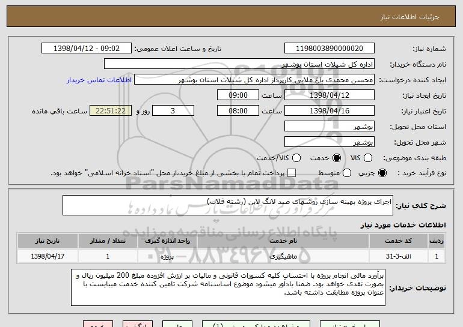Image resolution: width=463 pixels, height=327 pixels.
Task: Click the ردیف column header
Action: 437,241
